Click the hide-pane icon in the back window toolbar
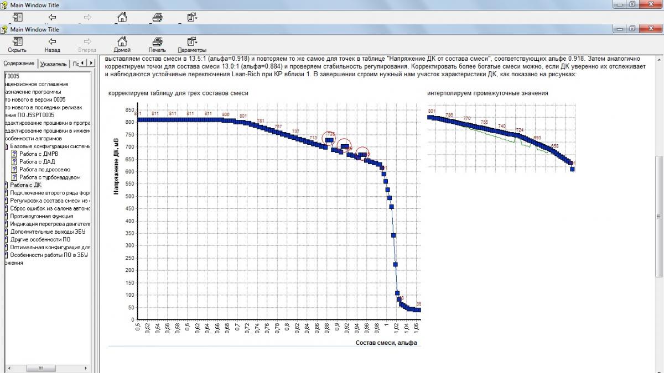 click(17, 18)
